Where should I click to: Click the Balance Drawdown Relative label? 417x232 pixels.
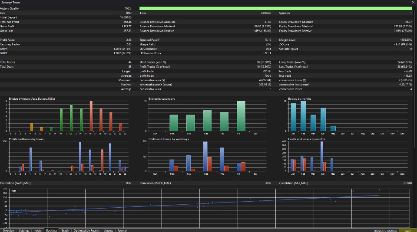[157, 31]
